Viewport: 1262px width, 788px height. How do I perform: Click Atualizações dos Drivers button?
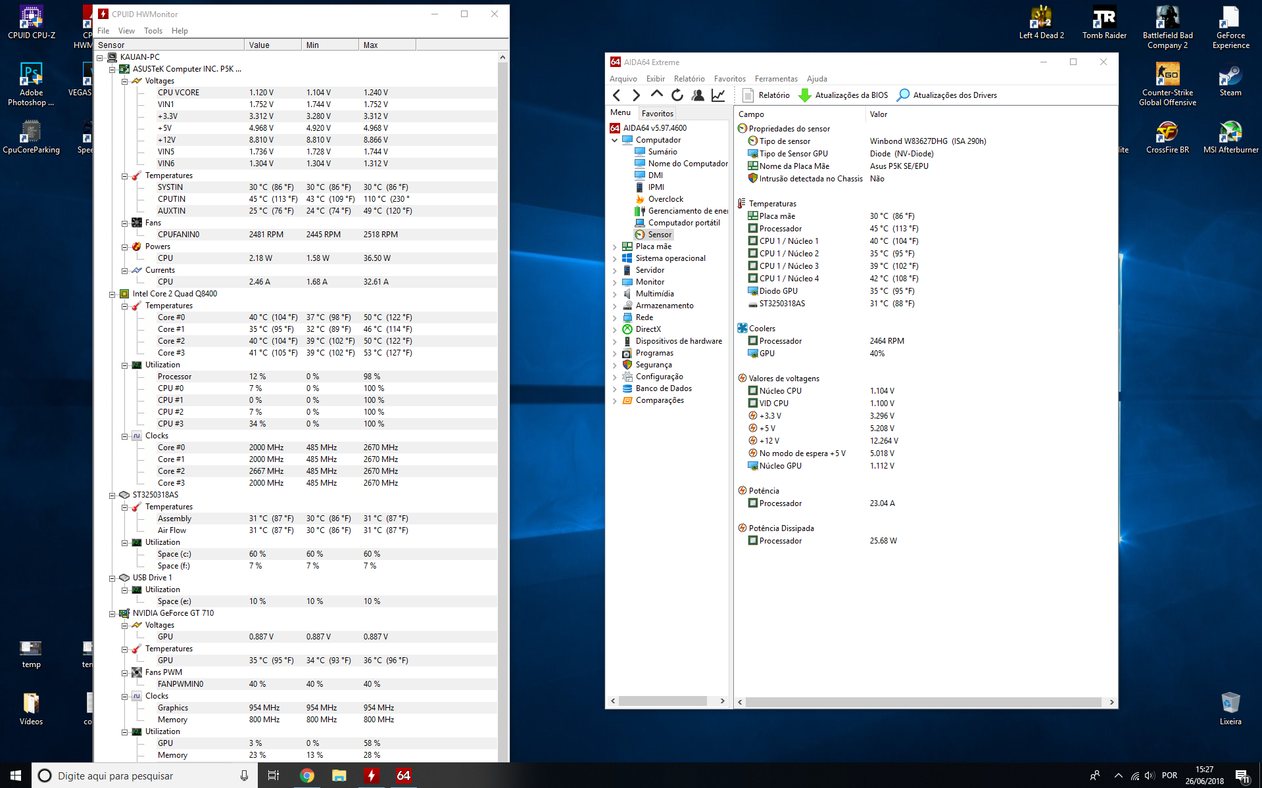coord(947,95)
